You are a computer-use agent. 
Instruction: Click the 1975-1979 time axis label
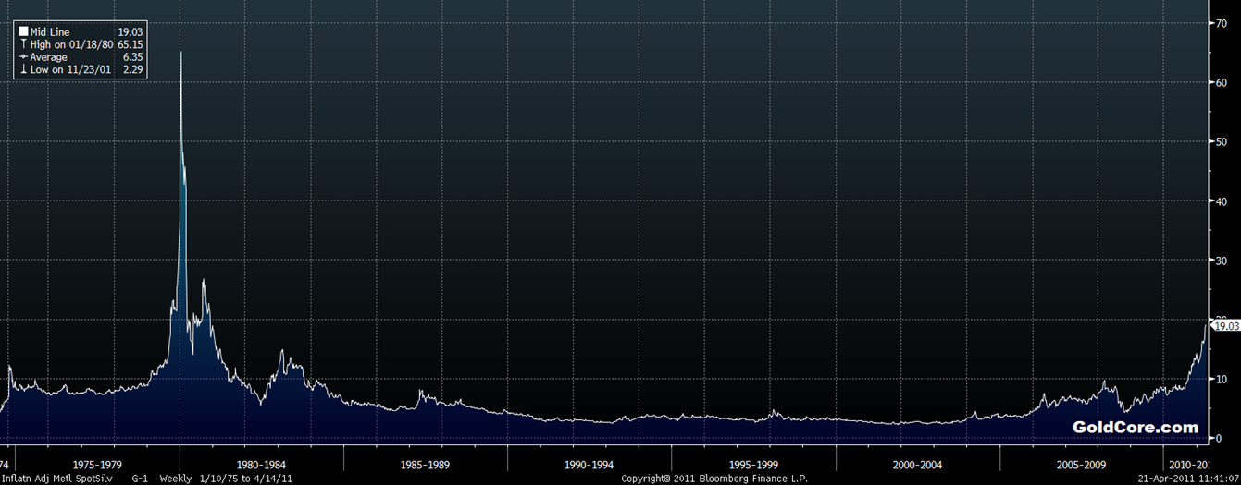[96, 465]
